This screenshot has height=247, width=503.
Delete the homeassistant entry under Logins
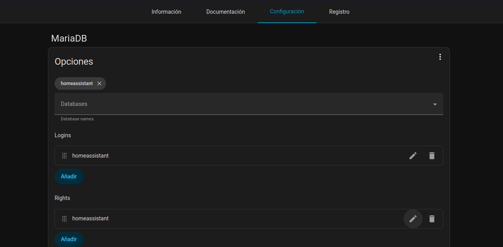(432, 156)
